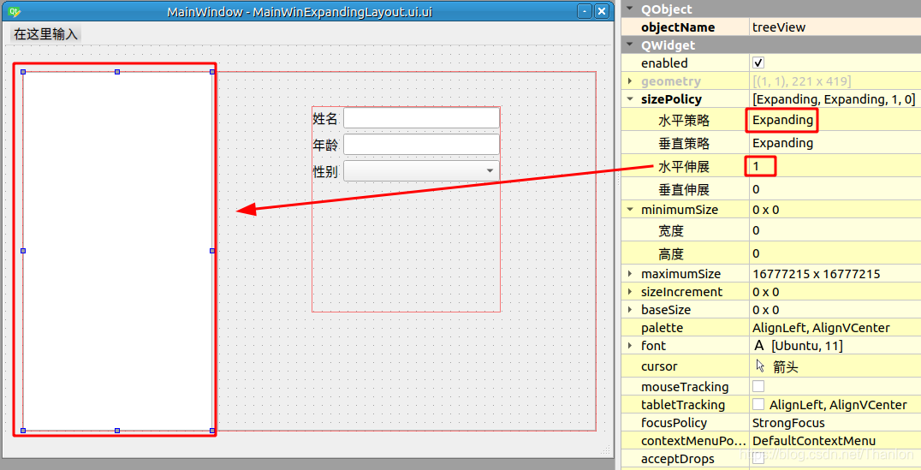Select the palette property row

point(771,327)
